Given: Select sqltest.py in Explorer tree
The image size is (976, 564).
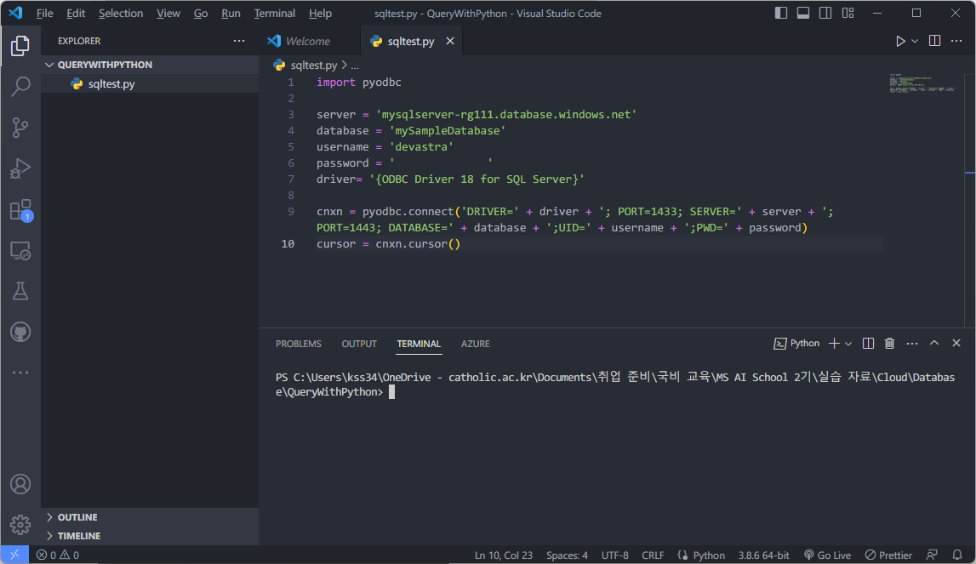Looking at the screenshot, I should [150, 84].
